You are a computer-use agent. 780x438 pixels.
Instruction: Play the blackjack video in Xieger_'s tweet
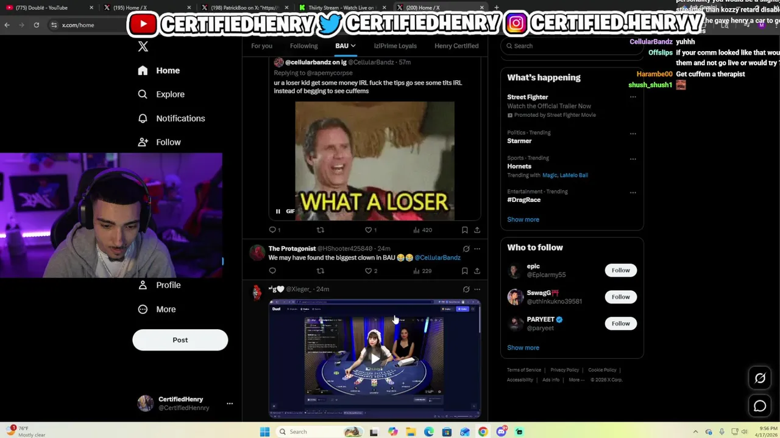(x=374, y=359)
